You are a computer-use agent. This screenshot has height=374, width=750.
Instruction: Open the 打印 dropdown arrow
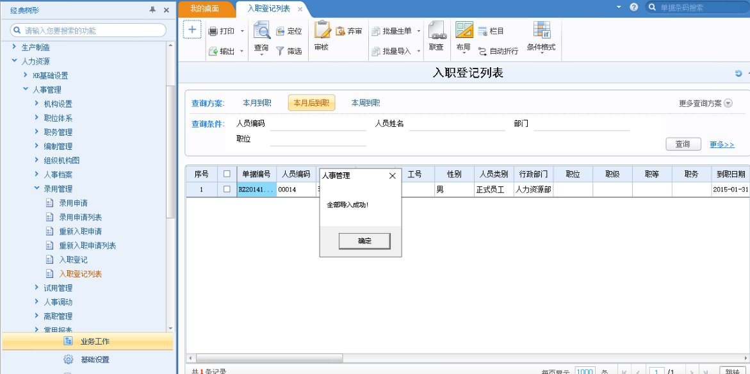click(x=242, y=31)
